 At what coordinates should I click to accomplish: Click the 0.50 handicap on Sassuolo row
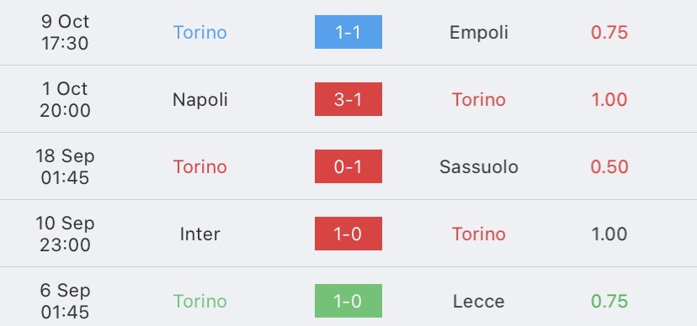pos(609,166)
